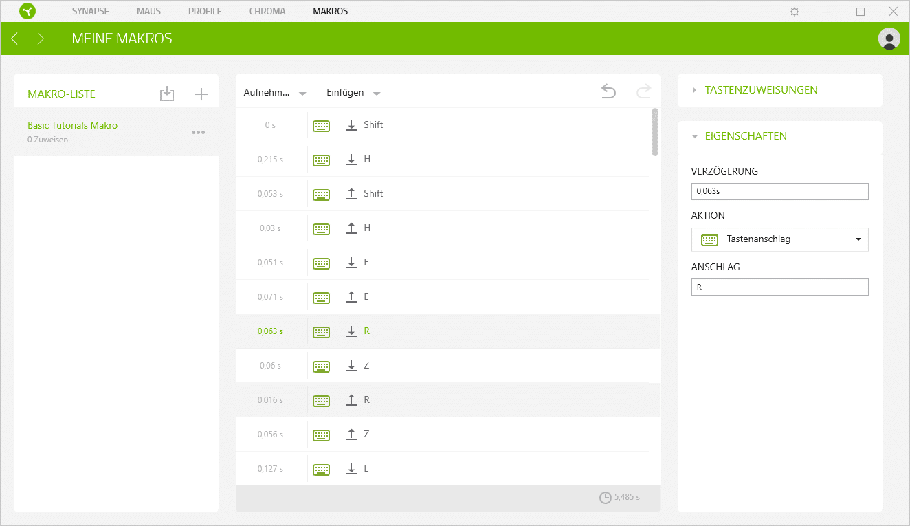Click the Razer logo icon
Viewport: 910px width, 526px height.
(27, 11)
